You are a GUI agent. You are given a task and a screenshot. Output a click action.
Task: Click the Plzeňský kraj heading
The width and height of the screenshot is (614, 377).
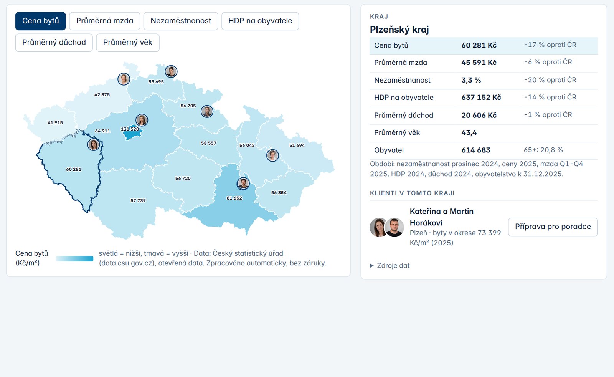pyautogui.click(x=399, y=30)
